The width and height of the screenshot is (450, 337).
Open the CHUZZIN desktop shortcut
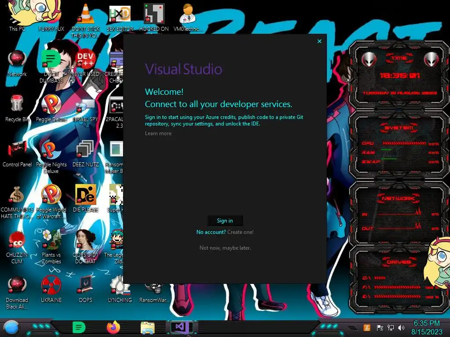(x=17, y=247)
